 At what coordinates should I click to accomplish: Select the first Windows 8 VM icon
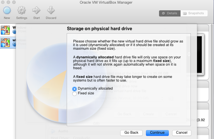point(5,30)
